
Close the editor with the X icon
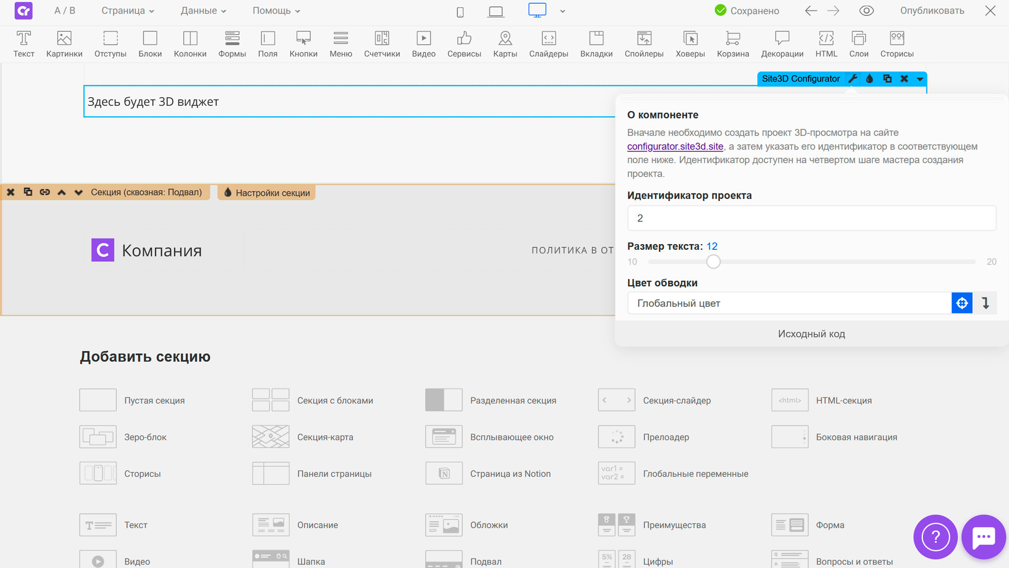[x=990, y=11]
